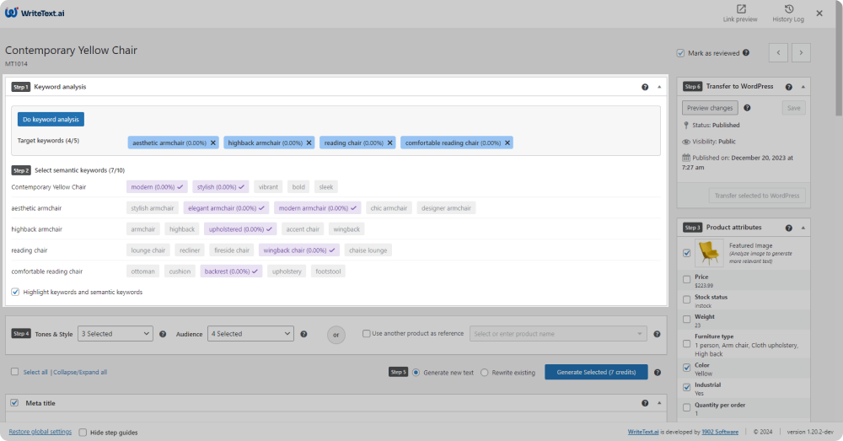The width and height of the screenshot is (843, 441).
Task: Go to previous product arrow
Action: (778, 53)
